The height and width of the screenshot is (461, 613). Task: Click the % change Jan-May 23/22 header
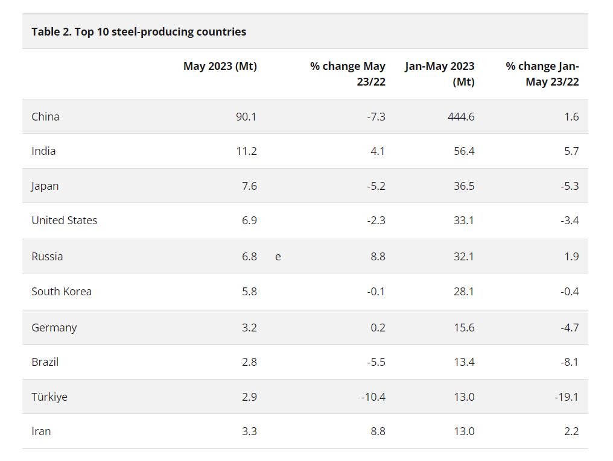coord(542,74)
